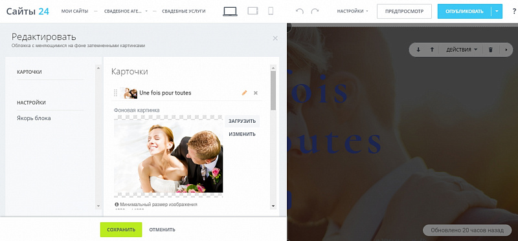The width and height of the screenshot is (518, 241).
Task: Click the Загрузить upload button
Action: (x=242, y=121)
